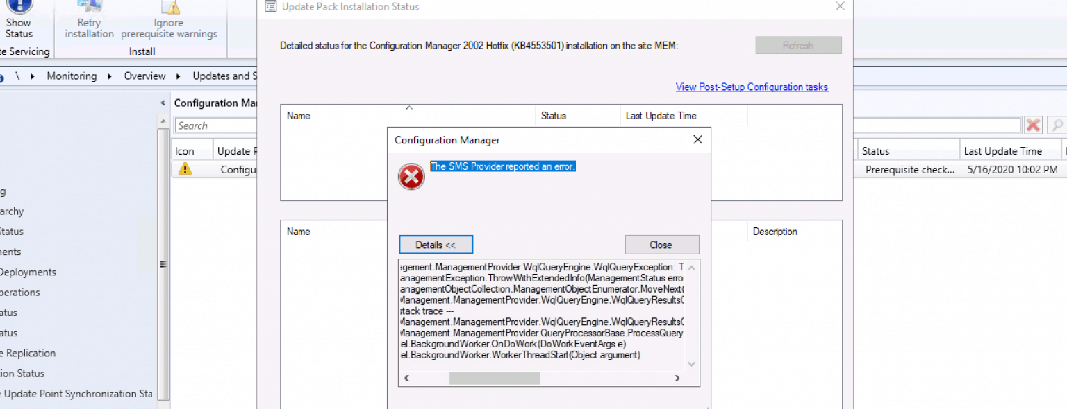Select Monitoring in the breadcrumb bar

72,76
